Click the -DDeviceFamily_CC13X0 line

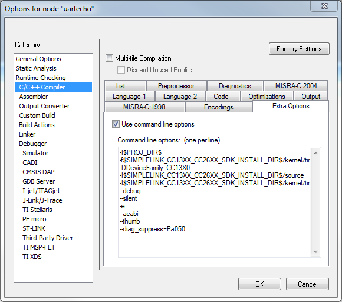[154, 168]
